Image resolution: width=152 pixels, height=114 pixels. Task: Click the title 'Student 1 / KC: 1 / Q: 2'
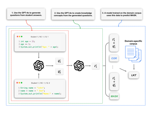click(x=40, y=83)
